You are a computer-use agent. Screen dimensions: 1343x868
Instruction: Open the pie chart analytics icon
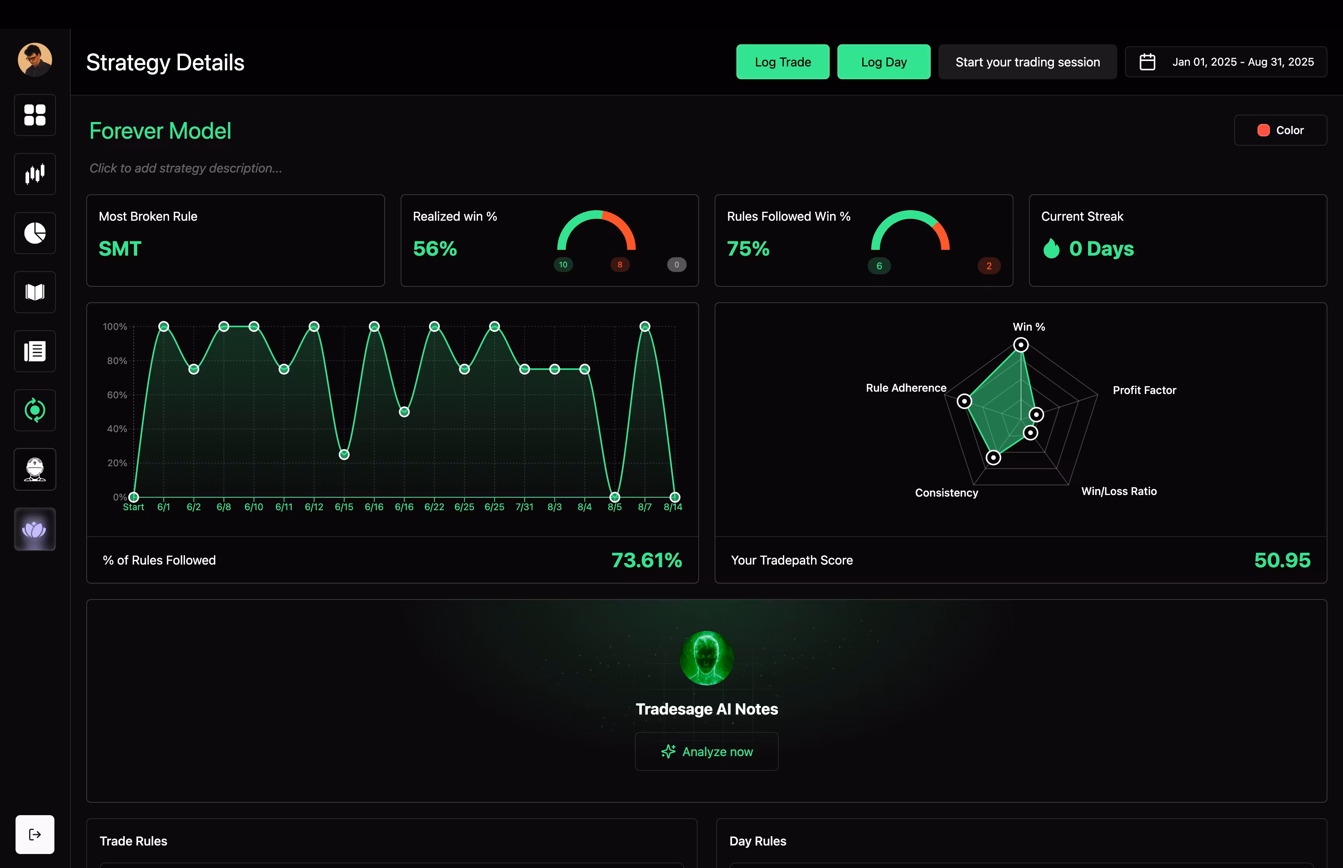pos(35,234)
